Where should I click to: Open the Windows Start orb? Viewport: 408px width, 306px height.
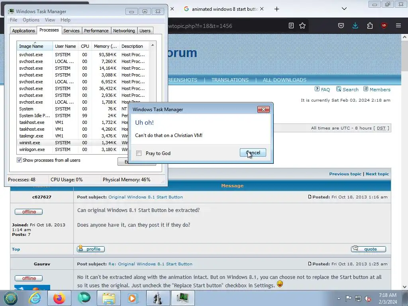10,298
